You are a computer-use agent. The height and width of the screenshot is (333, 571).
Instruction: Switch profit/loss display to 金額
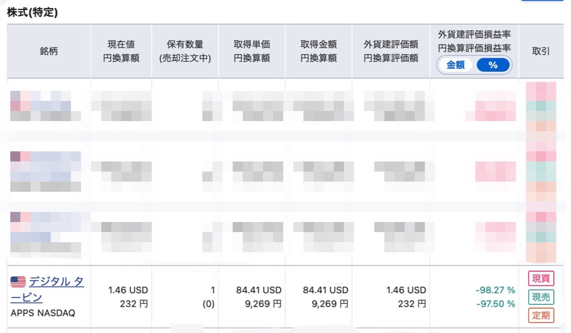[x=456, y=65]
